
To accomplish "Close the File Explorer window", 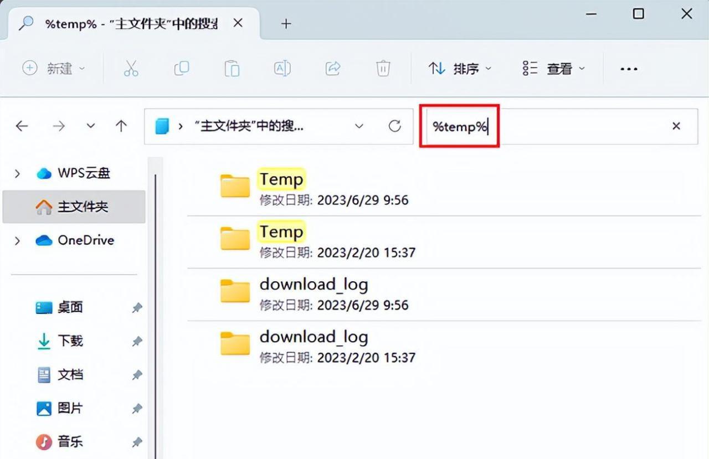I will coord(687,14).
